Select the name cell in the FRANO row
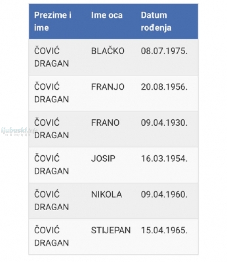The height and width of the screenshot is (262, 227). click(51, 129)
